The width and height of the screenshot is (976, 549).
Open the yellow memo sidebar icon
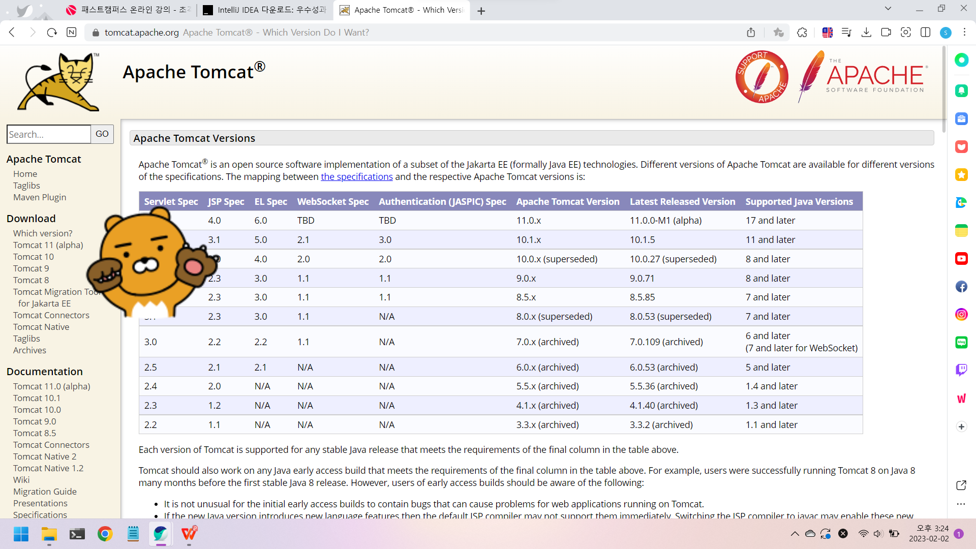(x=961, y=231)
